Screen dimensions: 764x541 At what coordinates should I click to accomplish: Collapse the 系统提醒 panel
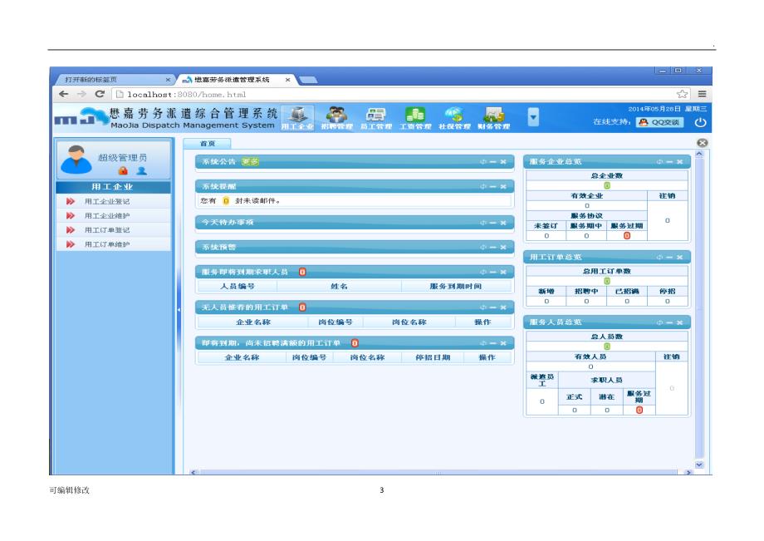point(493,187)
